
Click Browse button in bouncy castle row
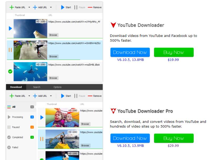tap(85, 124)
